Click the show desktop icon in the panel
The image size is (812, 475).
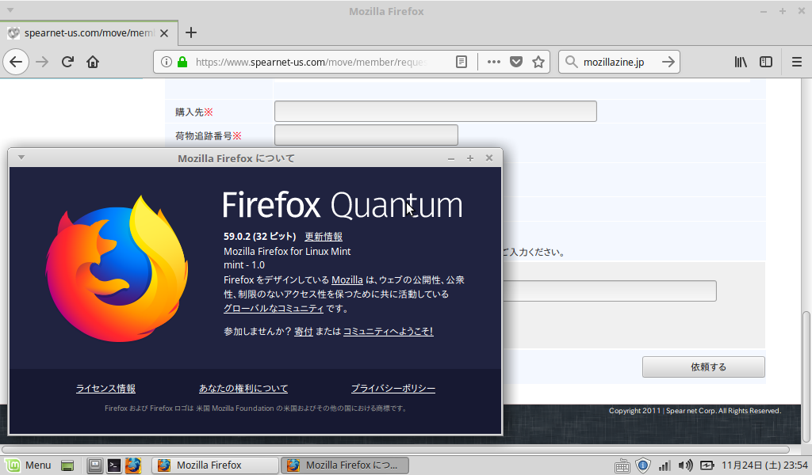[67, 465]
